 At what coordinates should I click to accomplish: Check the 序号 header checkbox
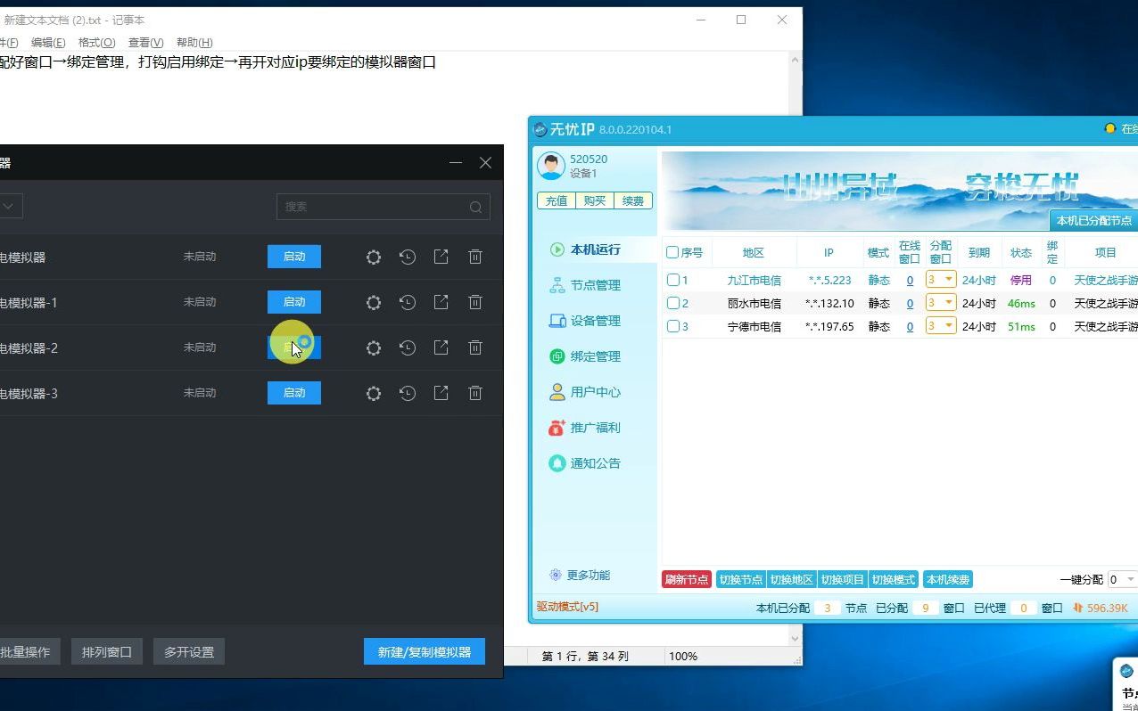coord(672,252)
